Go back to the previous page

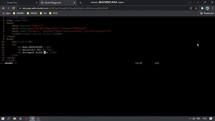tap(3, 8)
